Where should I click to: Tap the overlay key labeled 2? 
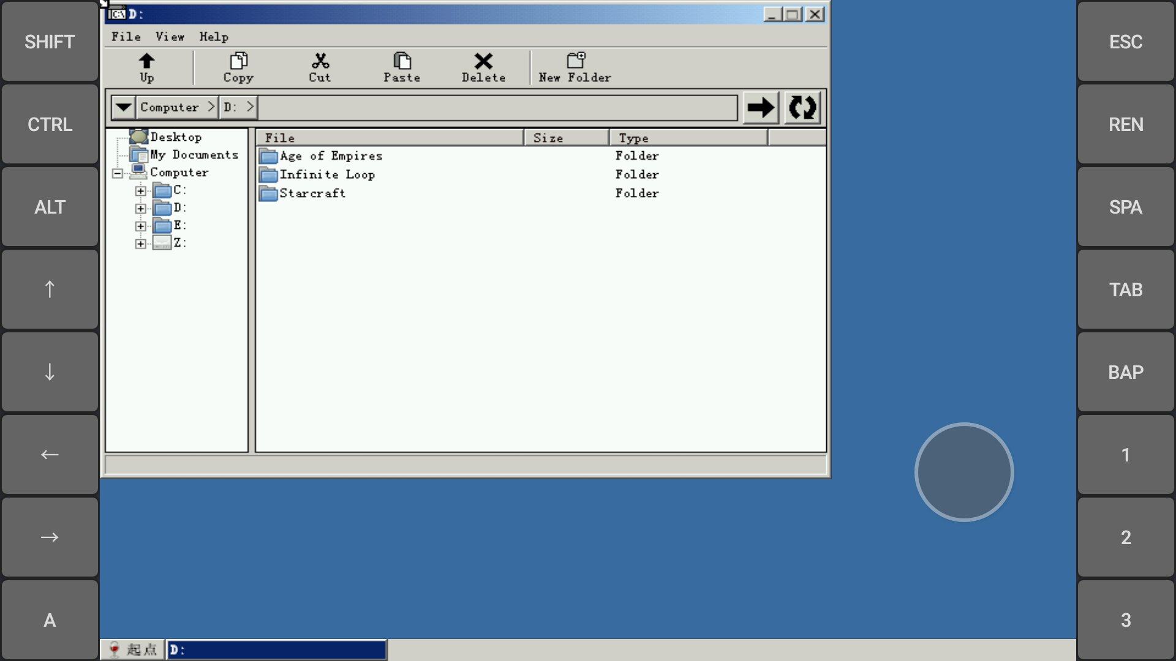point(1126,537)
